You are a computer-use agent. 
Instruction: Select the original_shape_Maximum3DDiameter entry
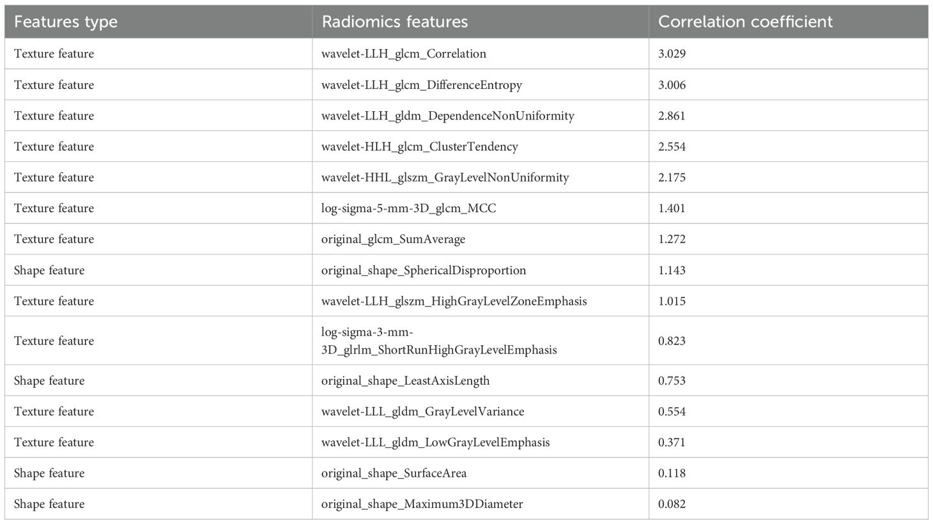pyautogui.click(x=422, y=504)
